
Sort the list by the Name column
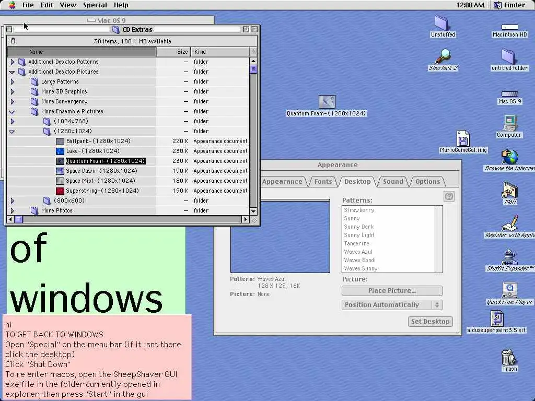pos(82,52)
